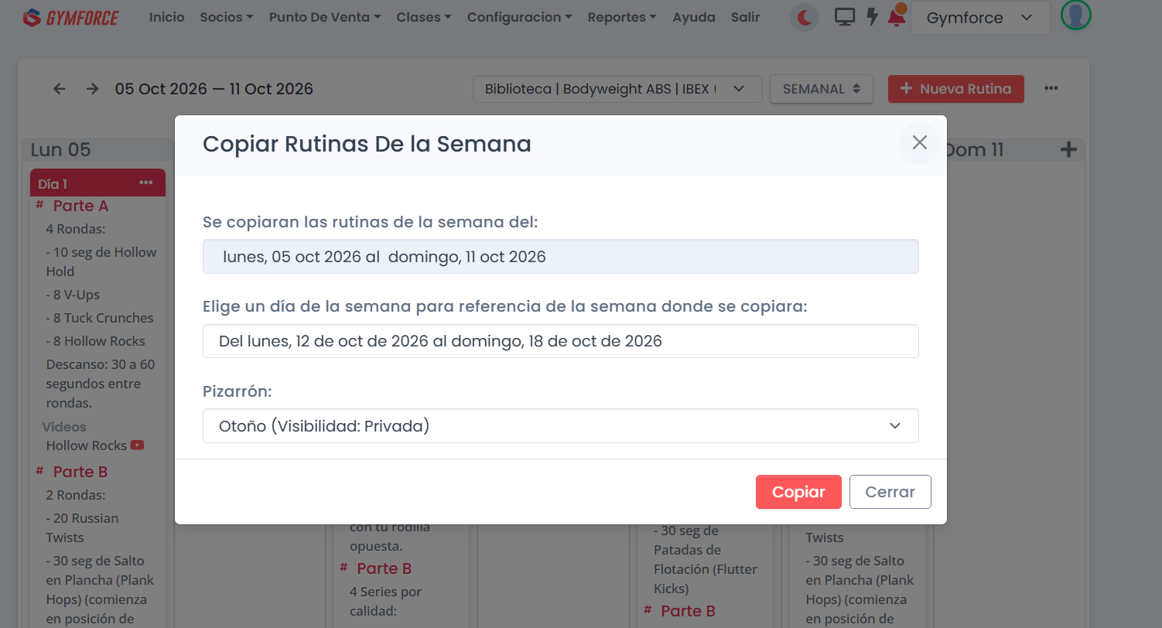
Task: Expand the Punto De Venta menu
Action: pyautogui.click(x=325, y=17)
